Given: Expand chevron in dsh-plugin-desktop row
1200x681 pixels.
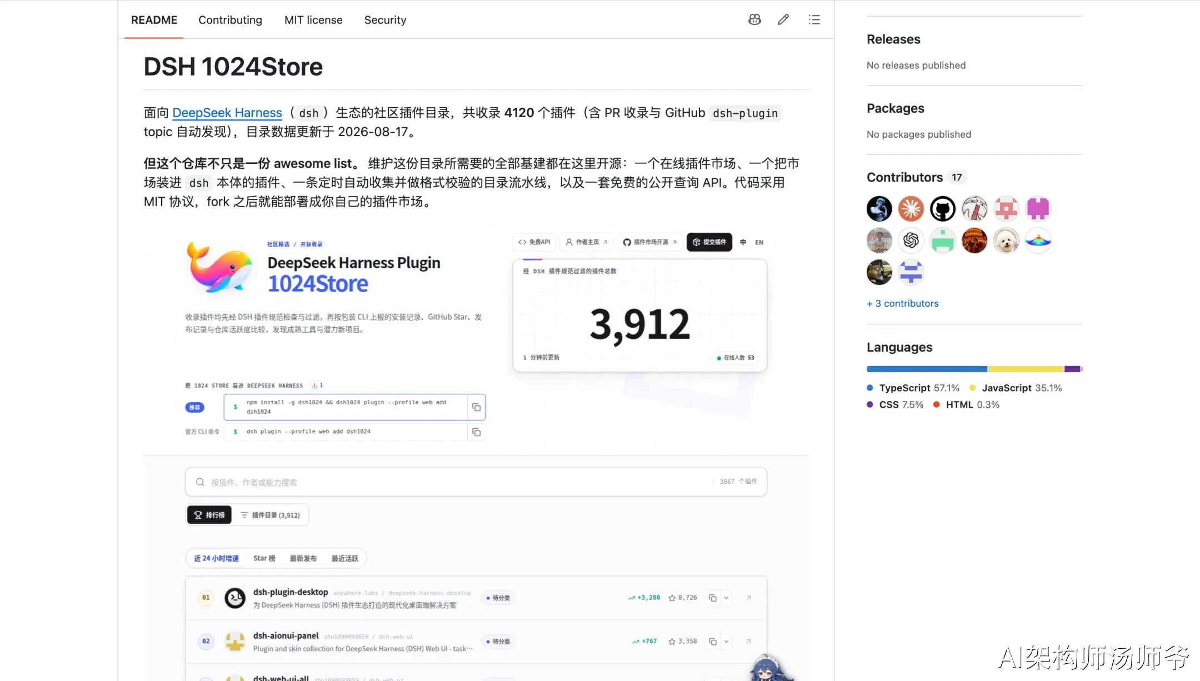Looking at the screenshot, I should [x=726, y=598].
